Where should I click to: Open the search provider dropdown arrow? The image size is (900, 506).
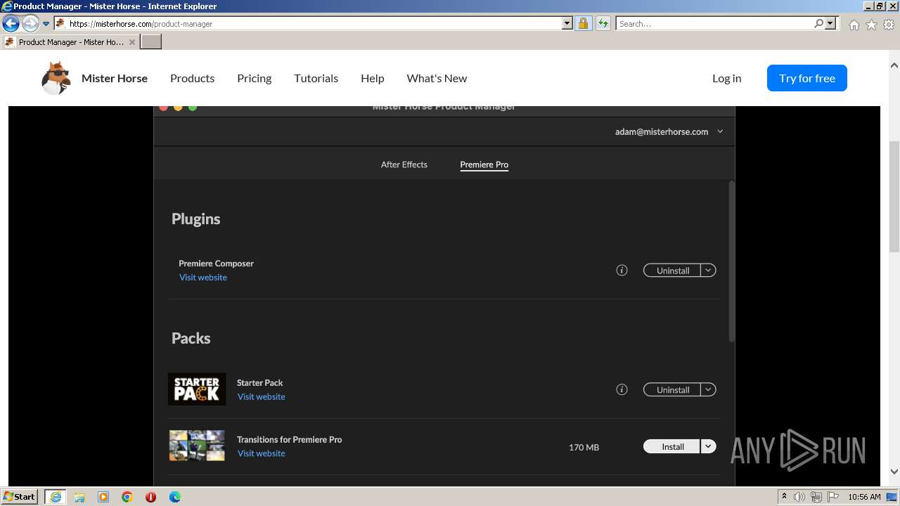830,23
